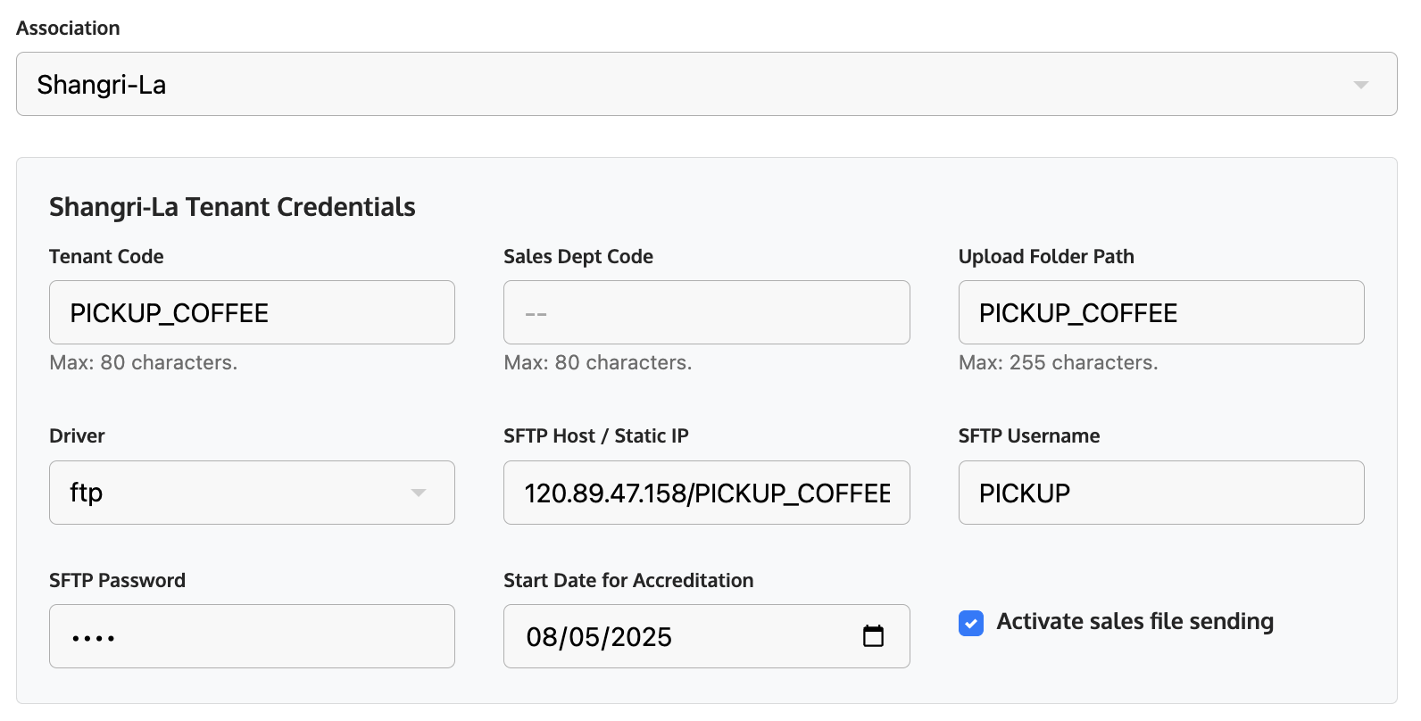Image resolution: width=1421 pixels, height=721 pixels.
Task: Open the Driver dropdown arrow
Action: point(418,493)
